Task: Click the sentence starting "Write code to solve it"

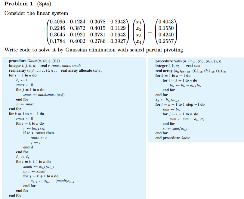Action: [x=94, y=50]
